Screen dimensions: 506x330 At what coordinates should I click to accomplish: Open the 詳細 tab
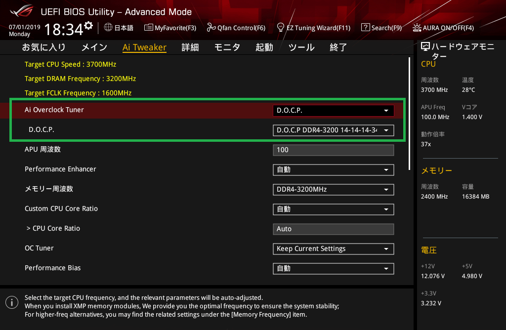(x=190, y=47)
